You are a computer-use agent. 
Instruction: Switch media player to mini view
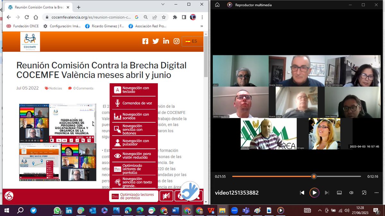(x=364, y=193)
